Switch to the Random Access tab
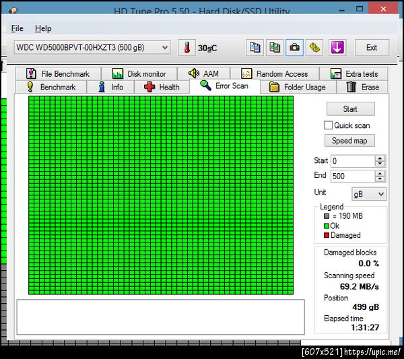 click(275, 73)
